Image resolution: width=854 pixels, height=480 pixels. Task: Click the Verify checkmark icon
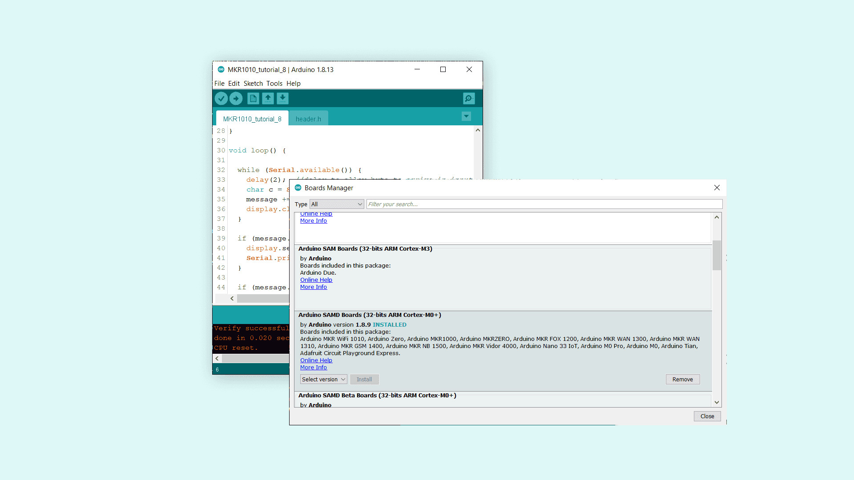[x=221, y=98]
